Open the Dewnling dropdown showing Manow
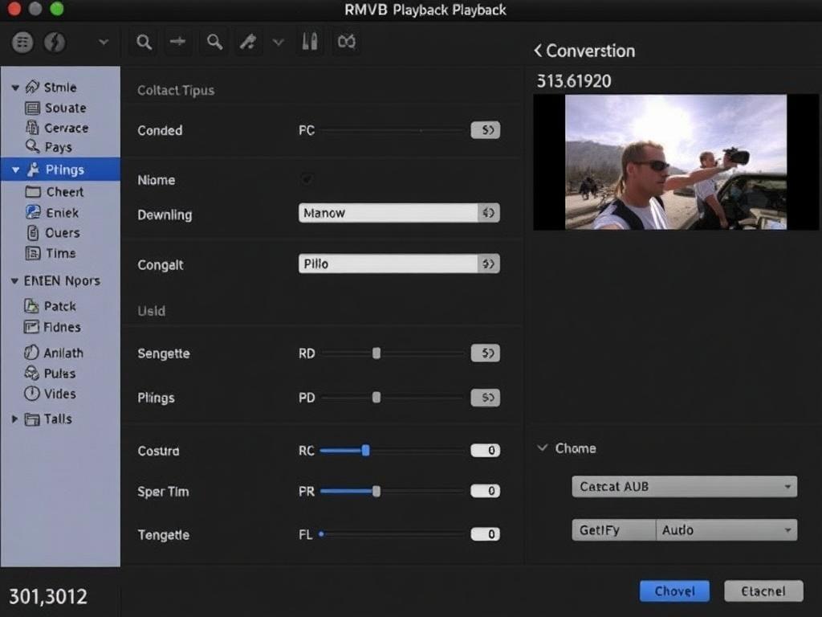Image resolution: width=822 pixels, height=617 pixels. coord(399,213)
